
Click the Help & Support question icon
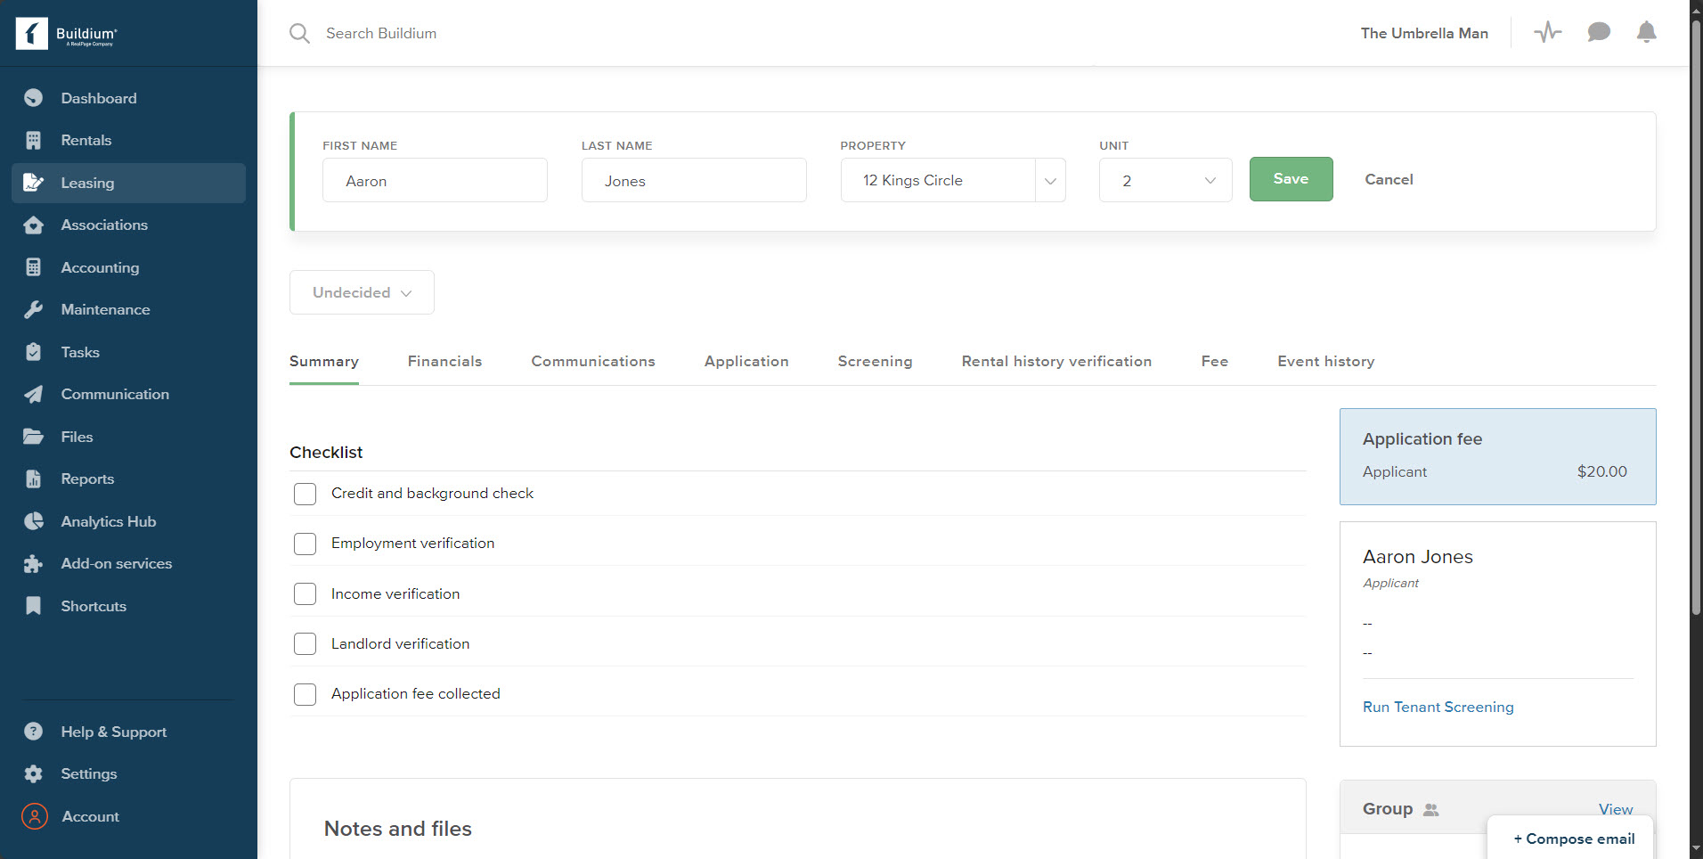point(34,732)
